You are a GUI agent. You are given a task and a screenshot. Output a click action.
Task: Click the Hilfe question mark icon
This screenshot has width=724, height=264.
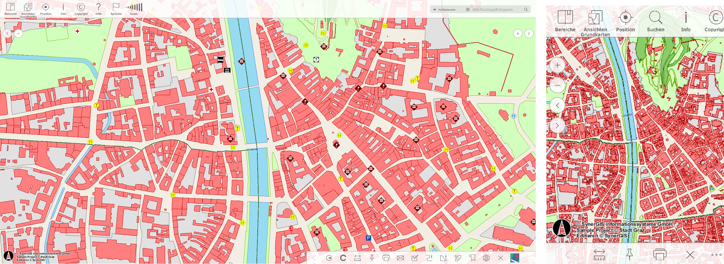[98, 9]
